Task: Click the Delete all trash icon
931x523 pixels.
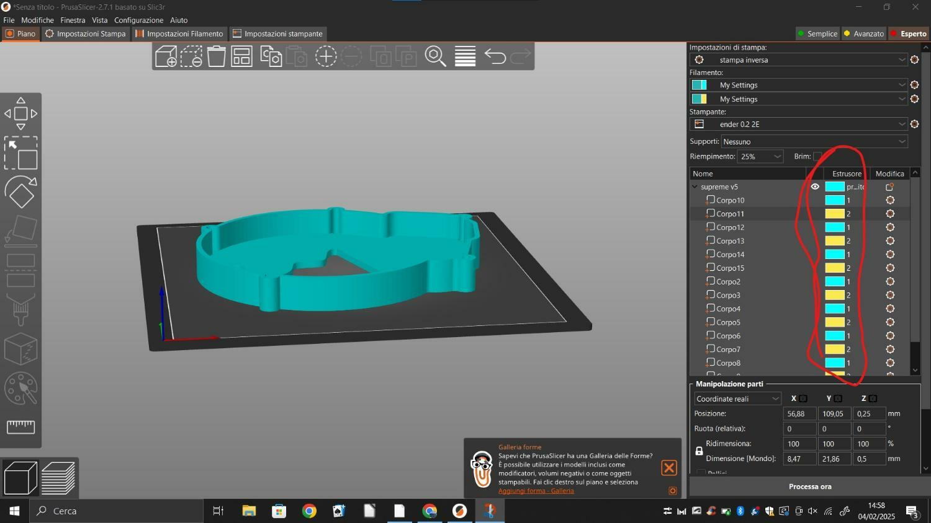Action: [x=216, y=56]
